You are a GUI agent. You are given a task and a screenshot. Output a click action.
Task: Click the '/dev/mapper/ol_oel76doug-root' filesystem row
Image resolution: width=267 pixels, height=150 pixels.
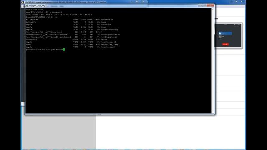point(64,32)
